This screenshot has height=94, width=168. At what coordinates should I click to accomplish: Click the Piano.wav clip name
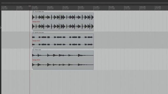38,50
